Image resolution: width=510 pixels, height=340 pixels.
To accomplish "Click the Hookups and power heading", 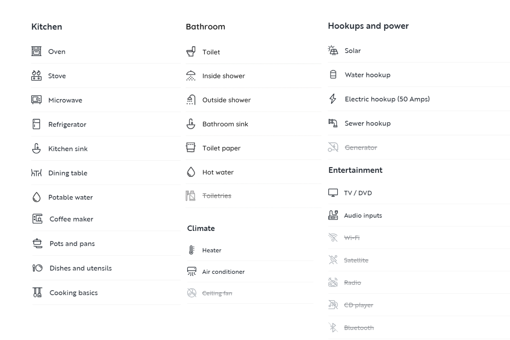I will tap(368, 26).
